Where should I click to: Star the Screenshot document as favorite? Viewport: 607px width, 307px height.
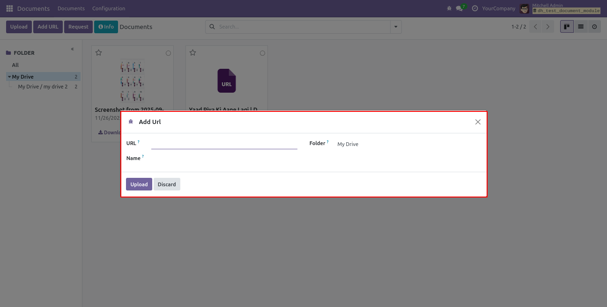[x=99, y=53]
